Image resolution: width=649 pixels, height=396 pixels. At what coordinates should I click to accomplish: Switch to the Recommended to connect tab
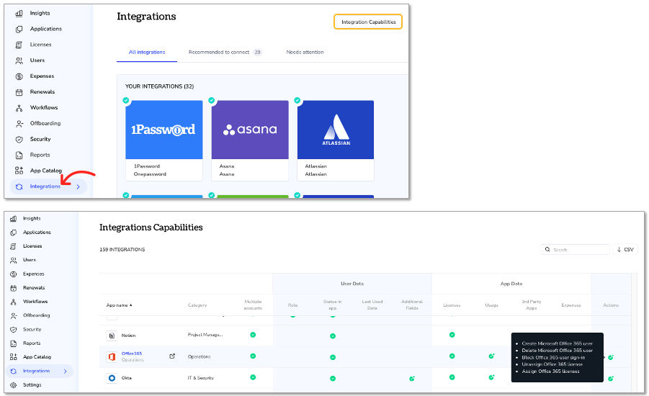(x=225, y=52)
